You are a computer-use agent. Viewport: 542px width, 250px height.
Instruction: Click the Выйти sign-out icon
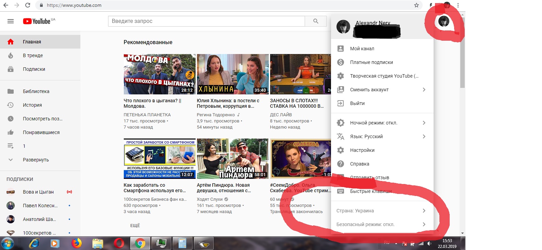pos(341,103)
